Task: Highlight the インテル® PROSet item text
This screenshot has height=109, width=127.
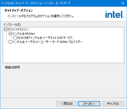Action: coord(24,34)
